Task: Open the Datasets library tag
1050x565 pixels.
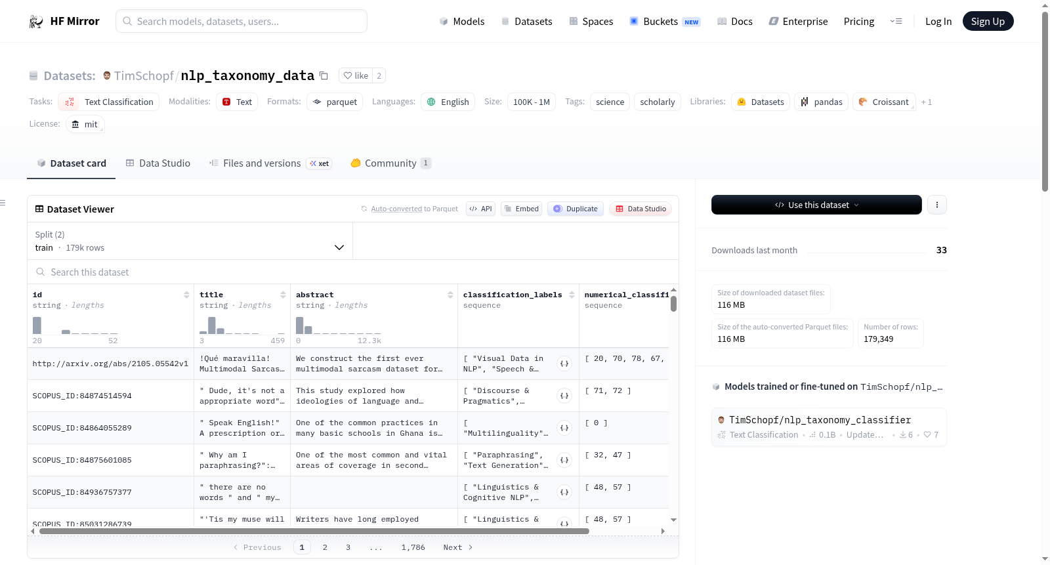Action: tap(761, 102)
